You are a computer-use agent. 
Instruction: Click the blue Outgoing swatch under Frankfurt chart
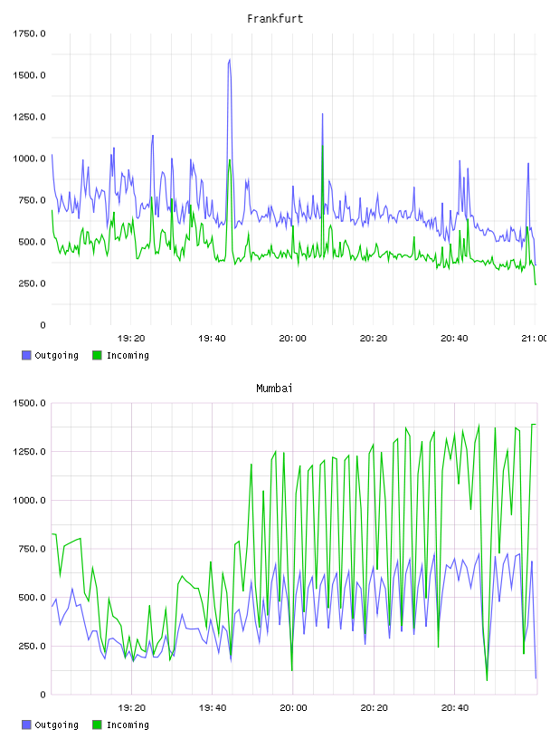point(26,355)
